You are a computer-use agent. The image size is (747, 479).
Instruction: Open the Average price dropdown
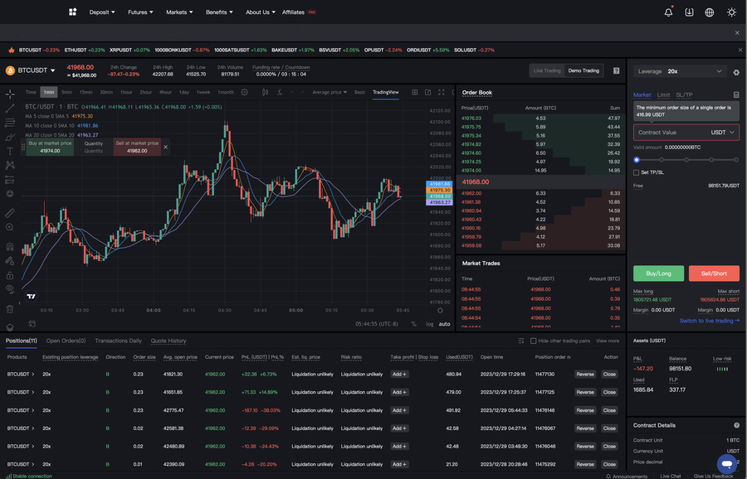point(330,92)
